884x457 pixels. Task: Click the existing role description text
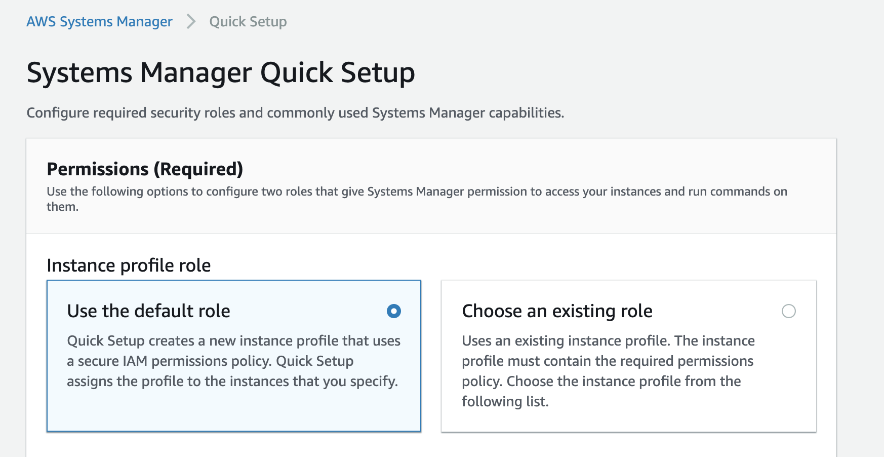tap(608, 371)
